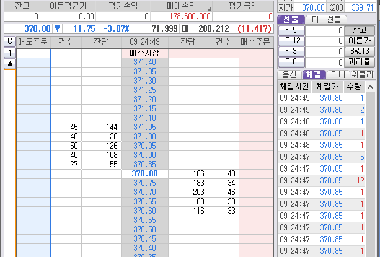Click the up arrow scroll-to-top button
The image size is (380, 257).
click(10, 53)
